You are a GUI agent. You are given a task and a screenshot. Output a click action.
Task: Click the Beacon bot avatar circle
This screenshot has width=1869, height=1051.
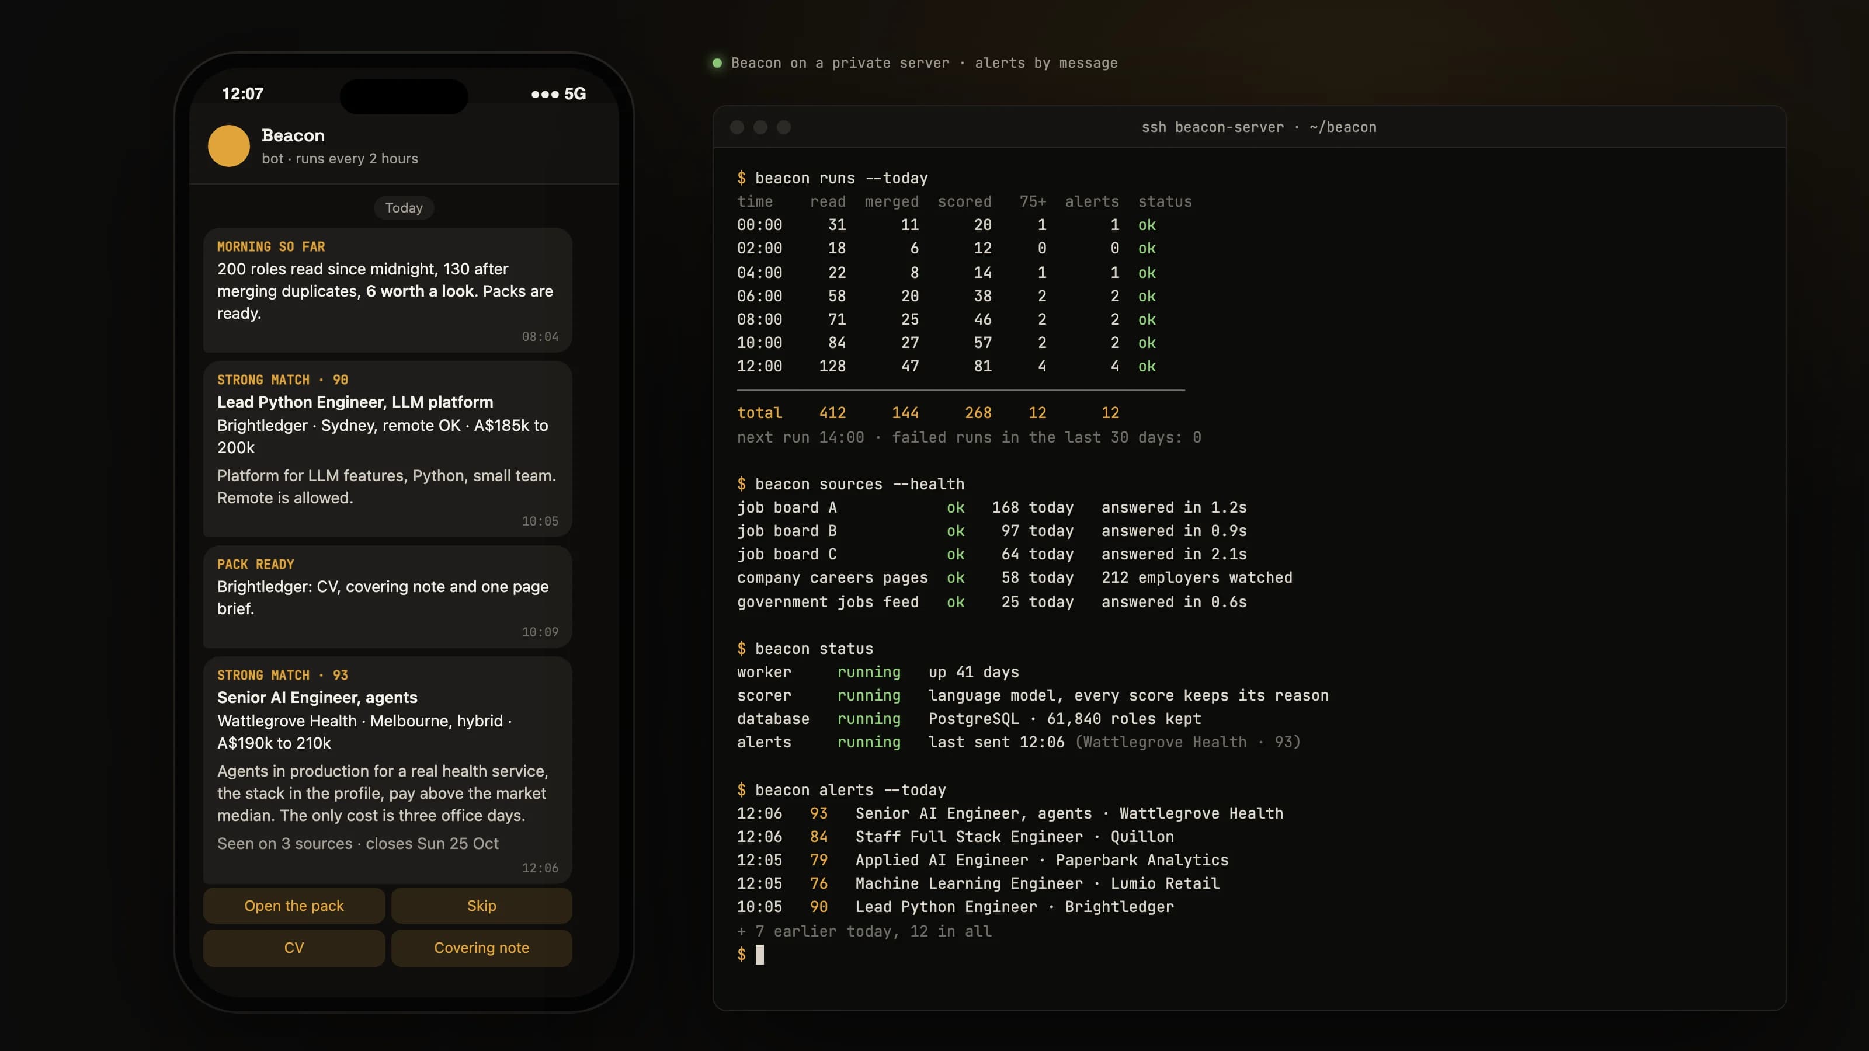[228, 146]
